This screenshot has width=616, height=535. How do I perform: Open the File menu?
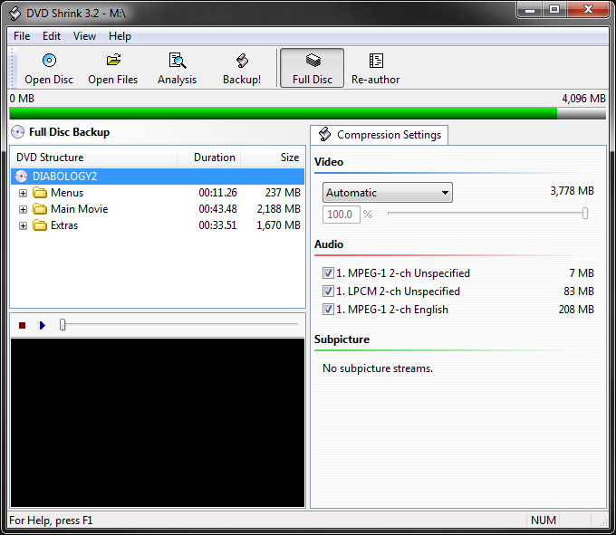point(22,36)
